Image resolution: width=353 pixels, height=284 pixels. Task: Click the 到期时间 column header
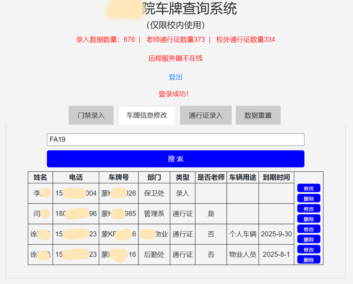point(276,178)
